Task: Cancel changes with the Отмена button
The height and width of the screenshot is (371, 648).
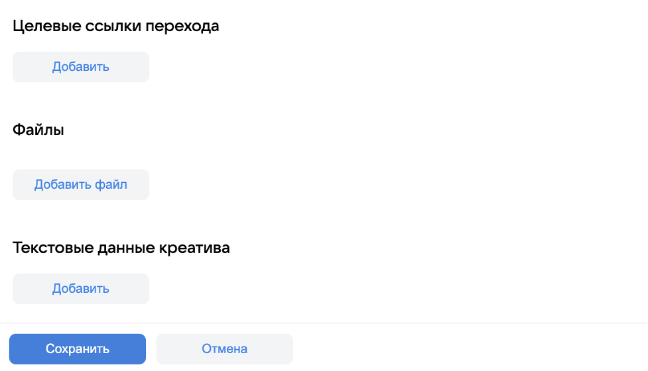Action: click(224, 349)
